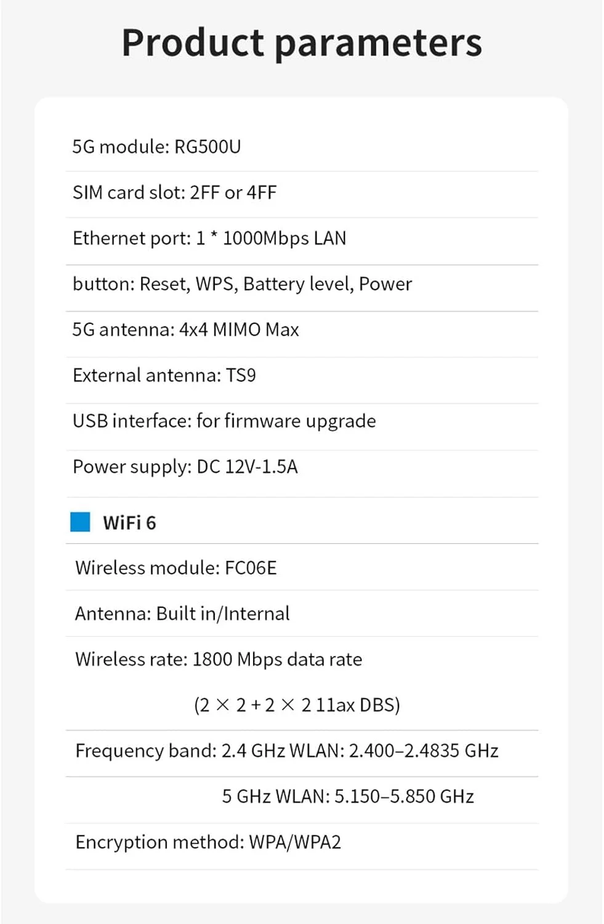Click the WiFi 6 section title
This screenshot has width=604, height=924.
[x=129, y=522]
